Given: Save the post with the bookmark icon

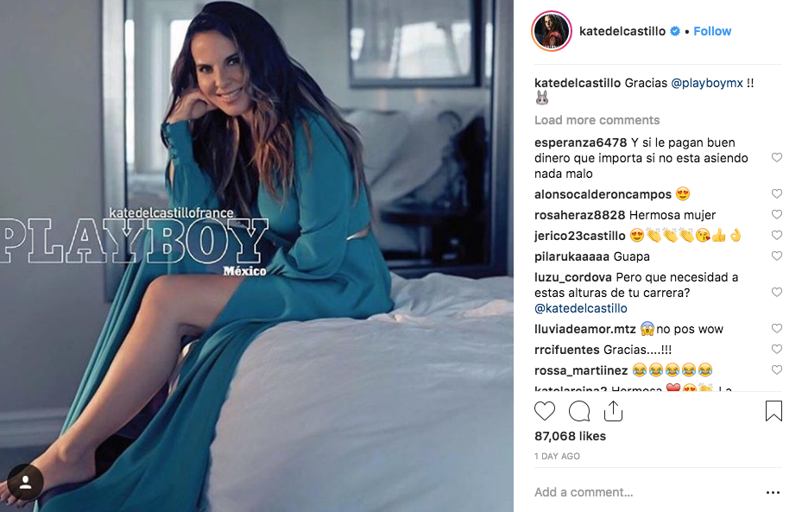Looking at the screenshot, I should (x=774, y=411).
